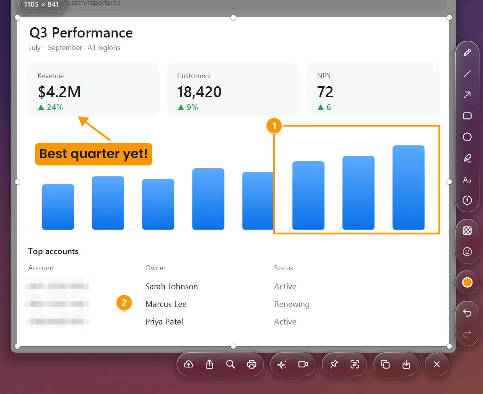Open the emoji sticker picker
The height and width of the screenshot is (394, 483).
(467, 252)
